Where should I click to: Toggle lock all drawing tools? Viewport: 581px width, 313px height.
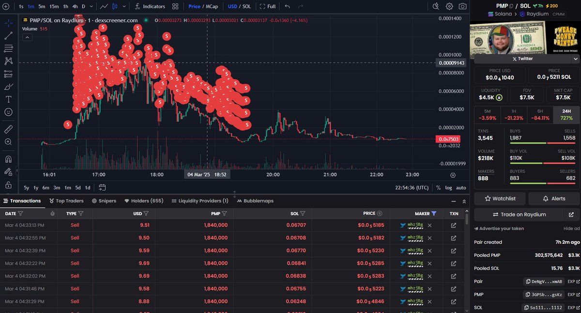[8, 185]
